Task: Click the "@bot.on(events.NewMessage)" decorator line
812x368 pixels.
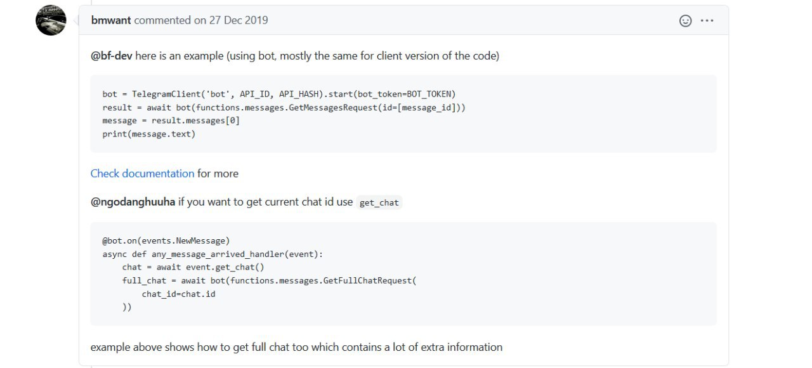Action: click(x=166, y=240)
